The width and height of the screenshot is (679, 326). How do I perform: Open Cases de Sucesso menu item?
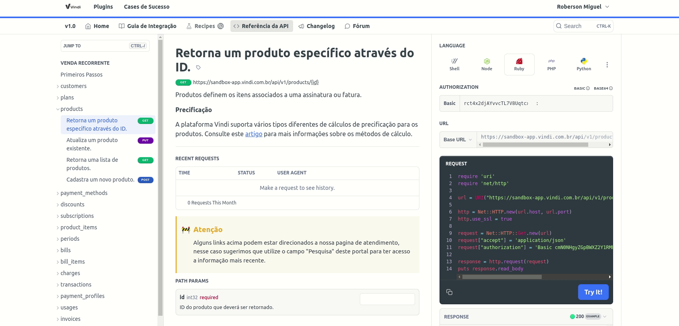[x=147, y=7]
